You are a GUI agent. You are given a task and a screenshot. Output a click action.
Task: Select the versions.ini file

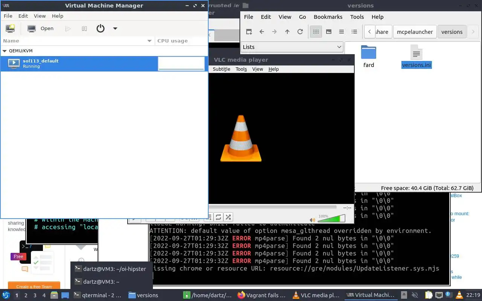(x=416, y=57)
